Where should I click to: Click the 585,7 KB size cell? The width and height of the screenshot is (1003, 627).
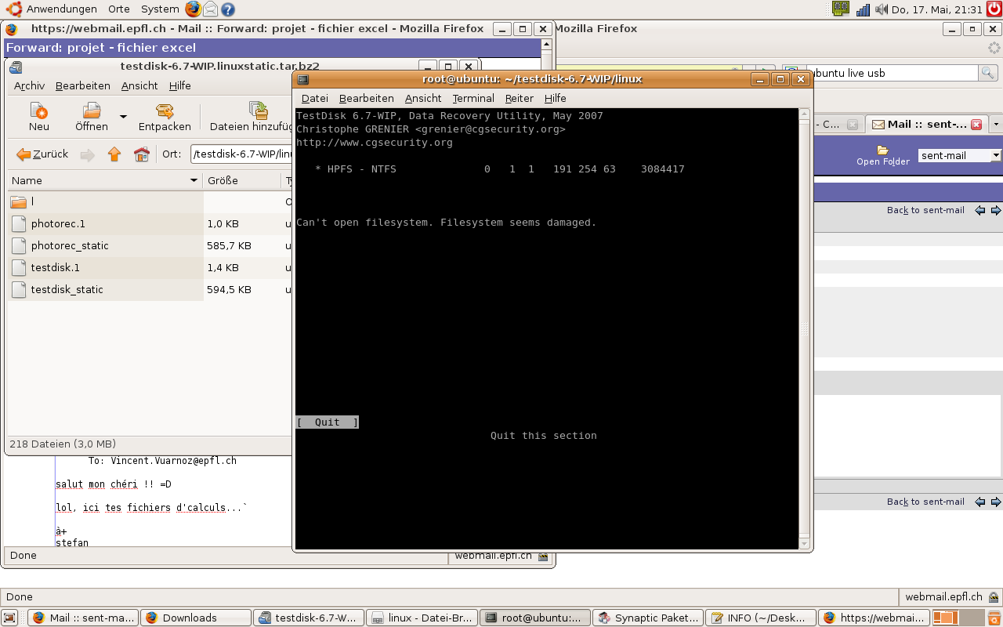coord(229,246)
